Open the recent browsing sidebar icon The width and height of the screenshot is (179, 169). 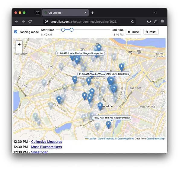coord(37,13)
